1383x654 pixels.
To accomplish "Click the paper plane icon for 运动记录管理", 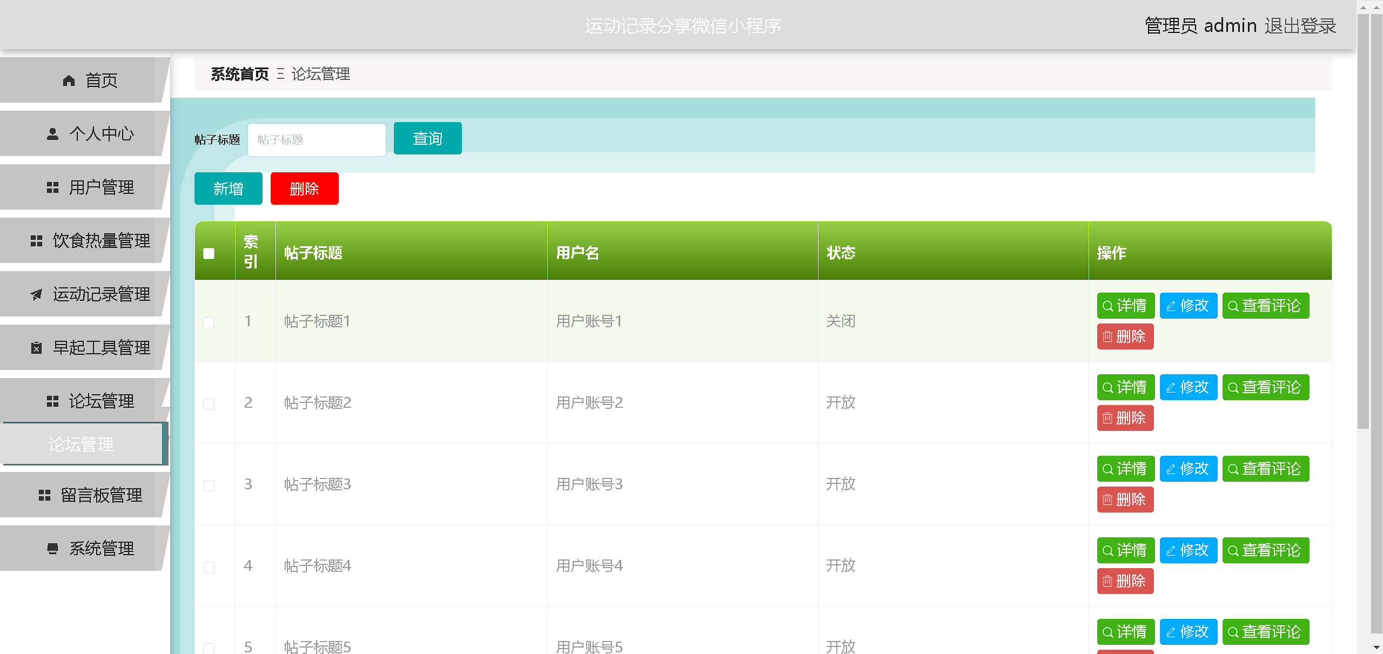I will pyautogui.click(x=36, y=294).
